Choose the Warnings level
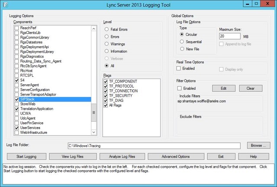Viewport: 277px width, 187px height. pyautogui.click(x=106, y=44)
